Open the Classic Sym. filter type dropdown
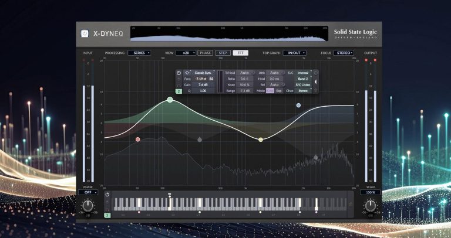 203,73
